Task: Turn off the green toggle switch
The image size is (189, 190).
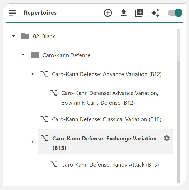Action: point(175,13)
